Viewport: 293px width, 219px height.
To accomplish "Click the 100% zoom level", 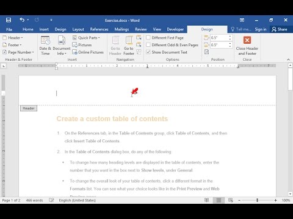I will coord(286,200).
